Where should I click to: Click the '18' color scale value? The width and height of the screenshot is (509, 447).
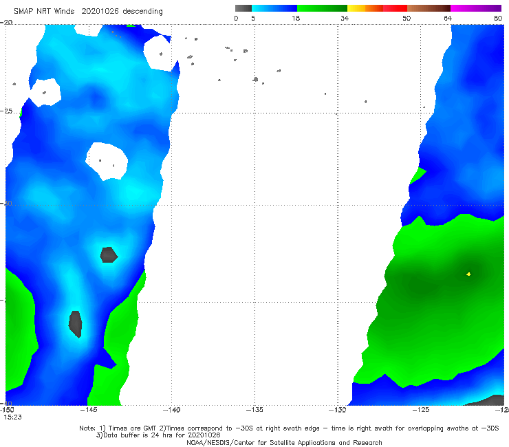[296, 18]
